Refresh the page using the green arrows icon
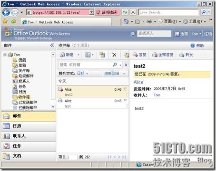216x171 pixels. coord(125,12)
